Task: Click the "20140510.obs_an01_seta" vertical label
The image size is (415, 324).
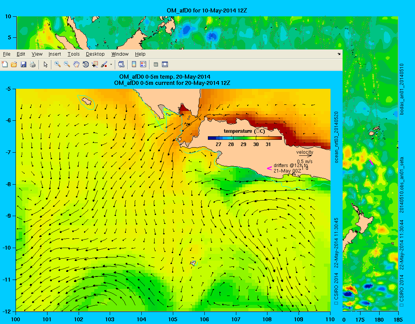Action: tap(401, 185)
